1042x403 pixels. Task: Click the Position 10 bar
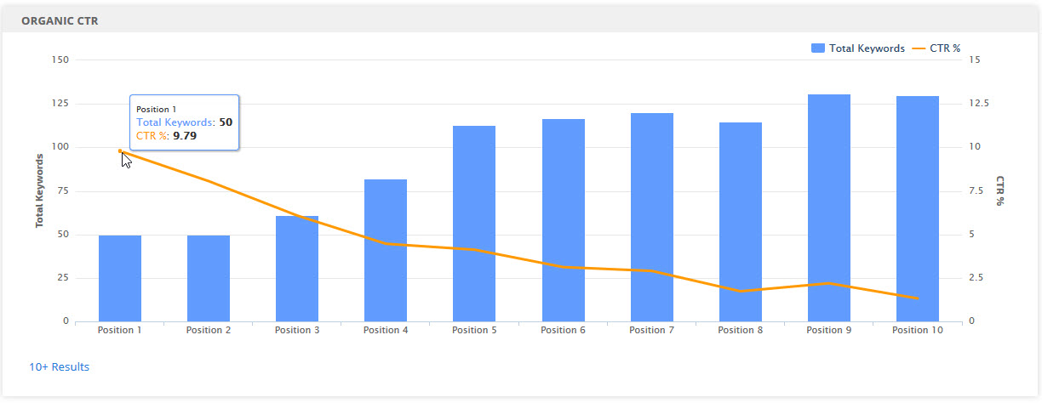918,208
